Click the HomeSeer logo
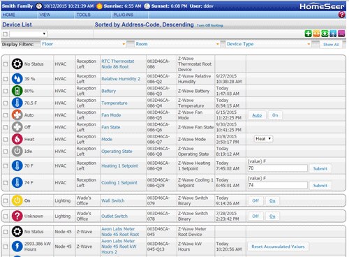The width and height of the screenshot is (349, 257). click(x=322, y=6)
